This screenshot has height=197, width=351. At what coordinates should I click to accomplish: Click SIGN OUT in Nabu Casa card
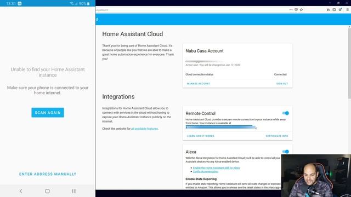[x=282, y=84]
